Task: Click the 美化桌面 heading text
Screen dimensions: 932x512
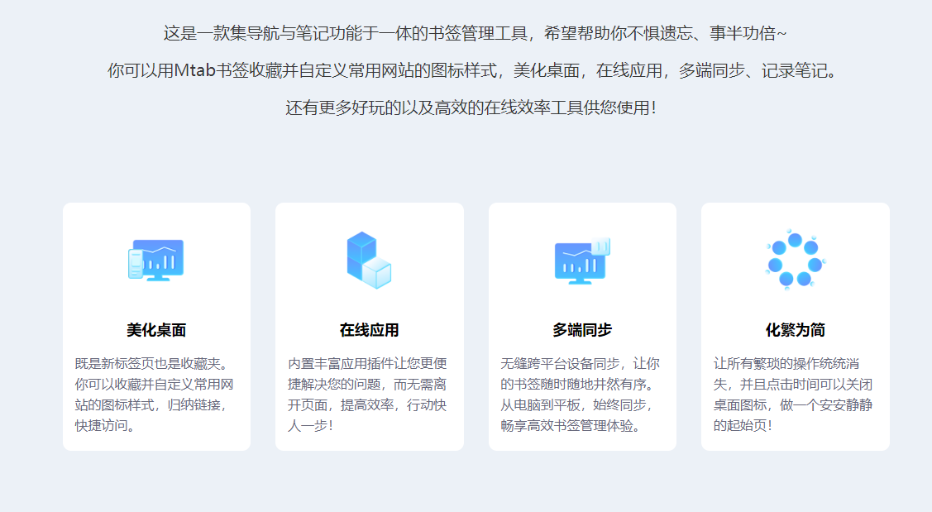Action: pyautogui.click(x=156, y=329)
